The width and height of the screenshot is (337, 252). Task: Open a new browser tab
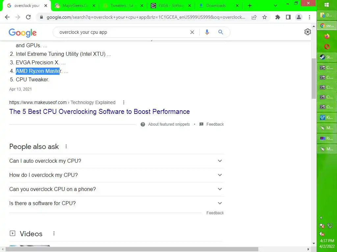point(250,6)
